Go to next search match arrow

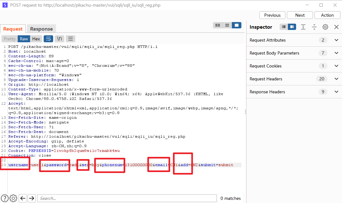32,198
